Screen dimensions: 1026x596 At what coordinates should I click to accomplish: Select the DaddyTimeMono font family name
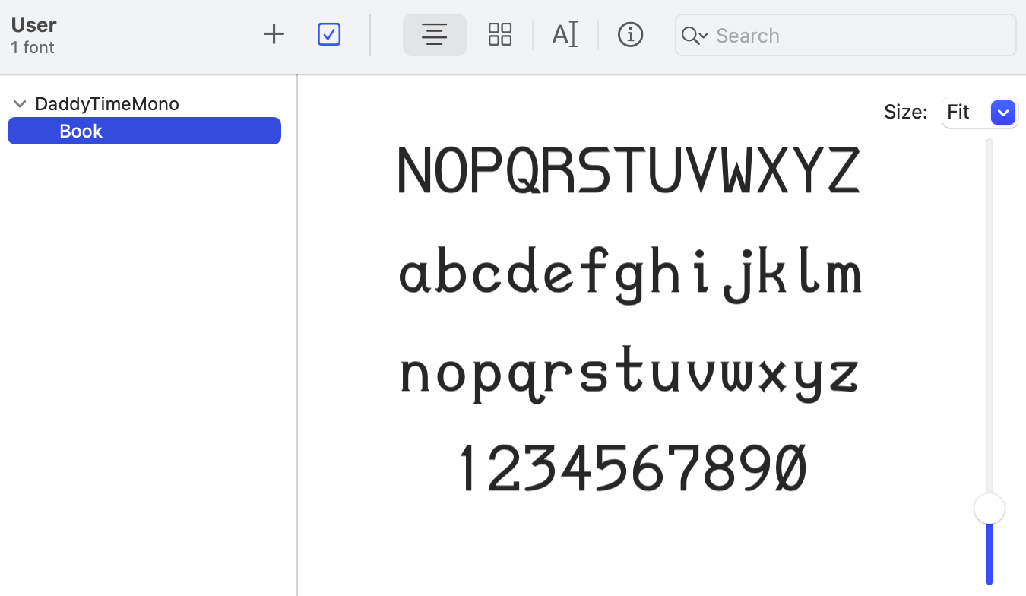tap(106, 103)
